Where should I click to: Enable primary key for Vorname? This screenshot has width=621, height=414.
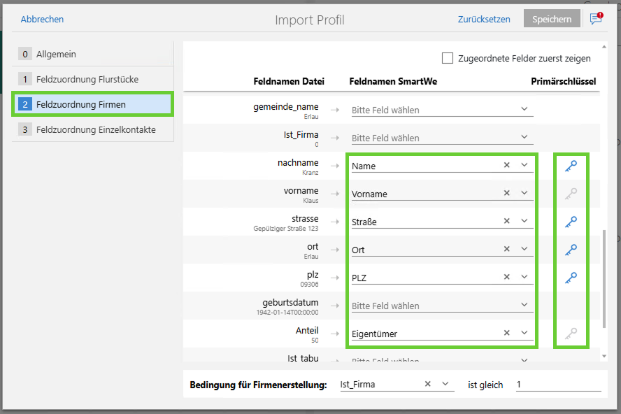[x=571, y=194]
